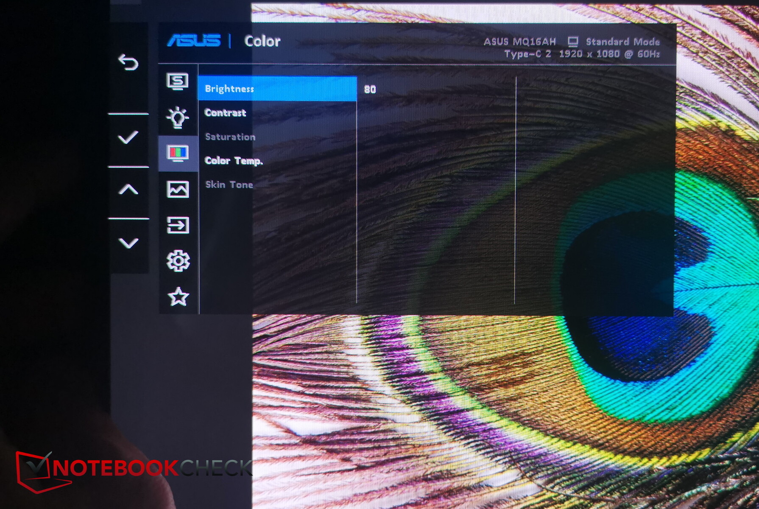Select the Brightness menu item
759x509 pixels.
[277, 89]
